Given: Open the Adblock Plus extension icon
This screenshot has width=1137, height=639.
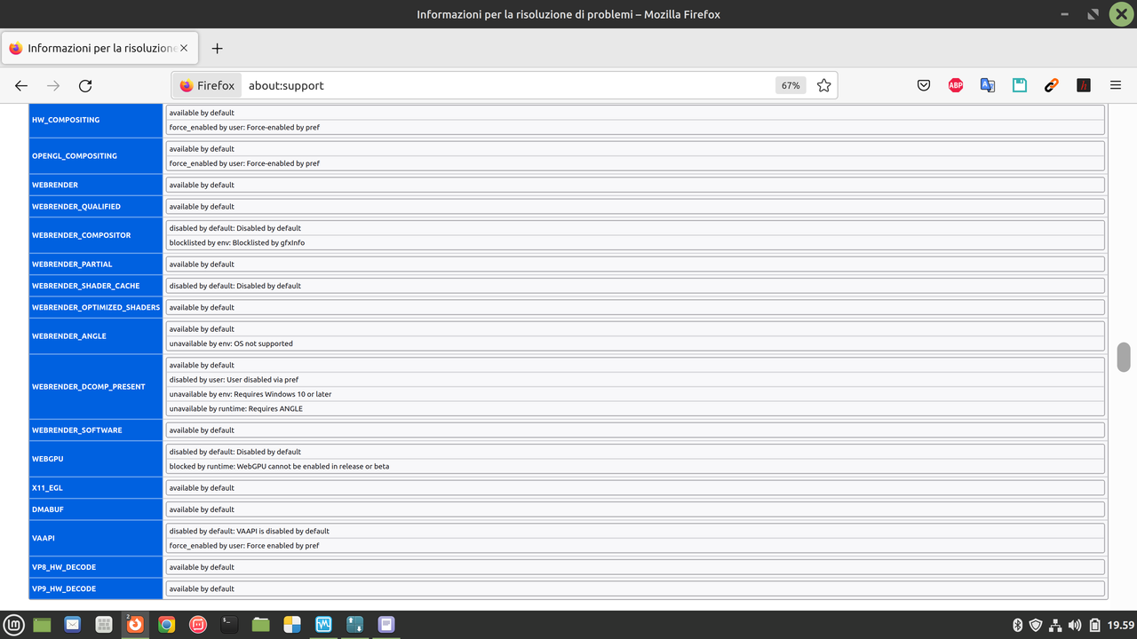Looking at the screenshot, I should pos(955,85).
